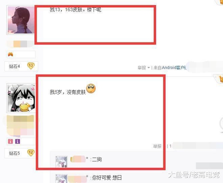Open the side-profile girl avatar
Screen dimensions: 223x183
pyautogui.click(x=21, y=20)
